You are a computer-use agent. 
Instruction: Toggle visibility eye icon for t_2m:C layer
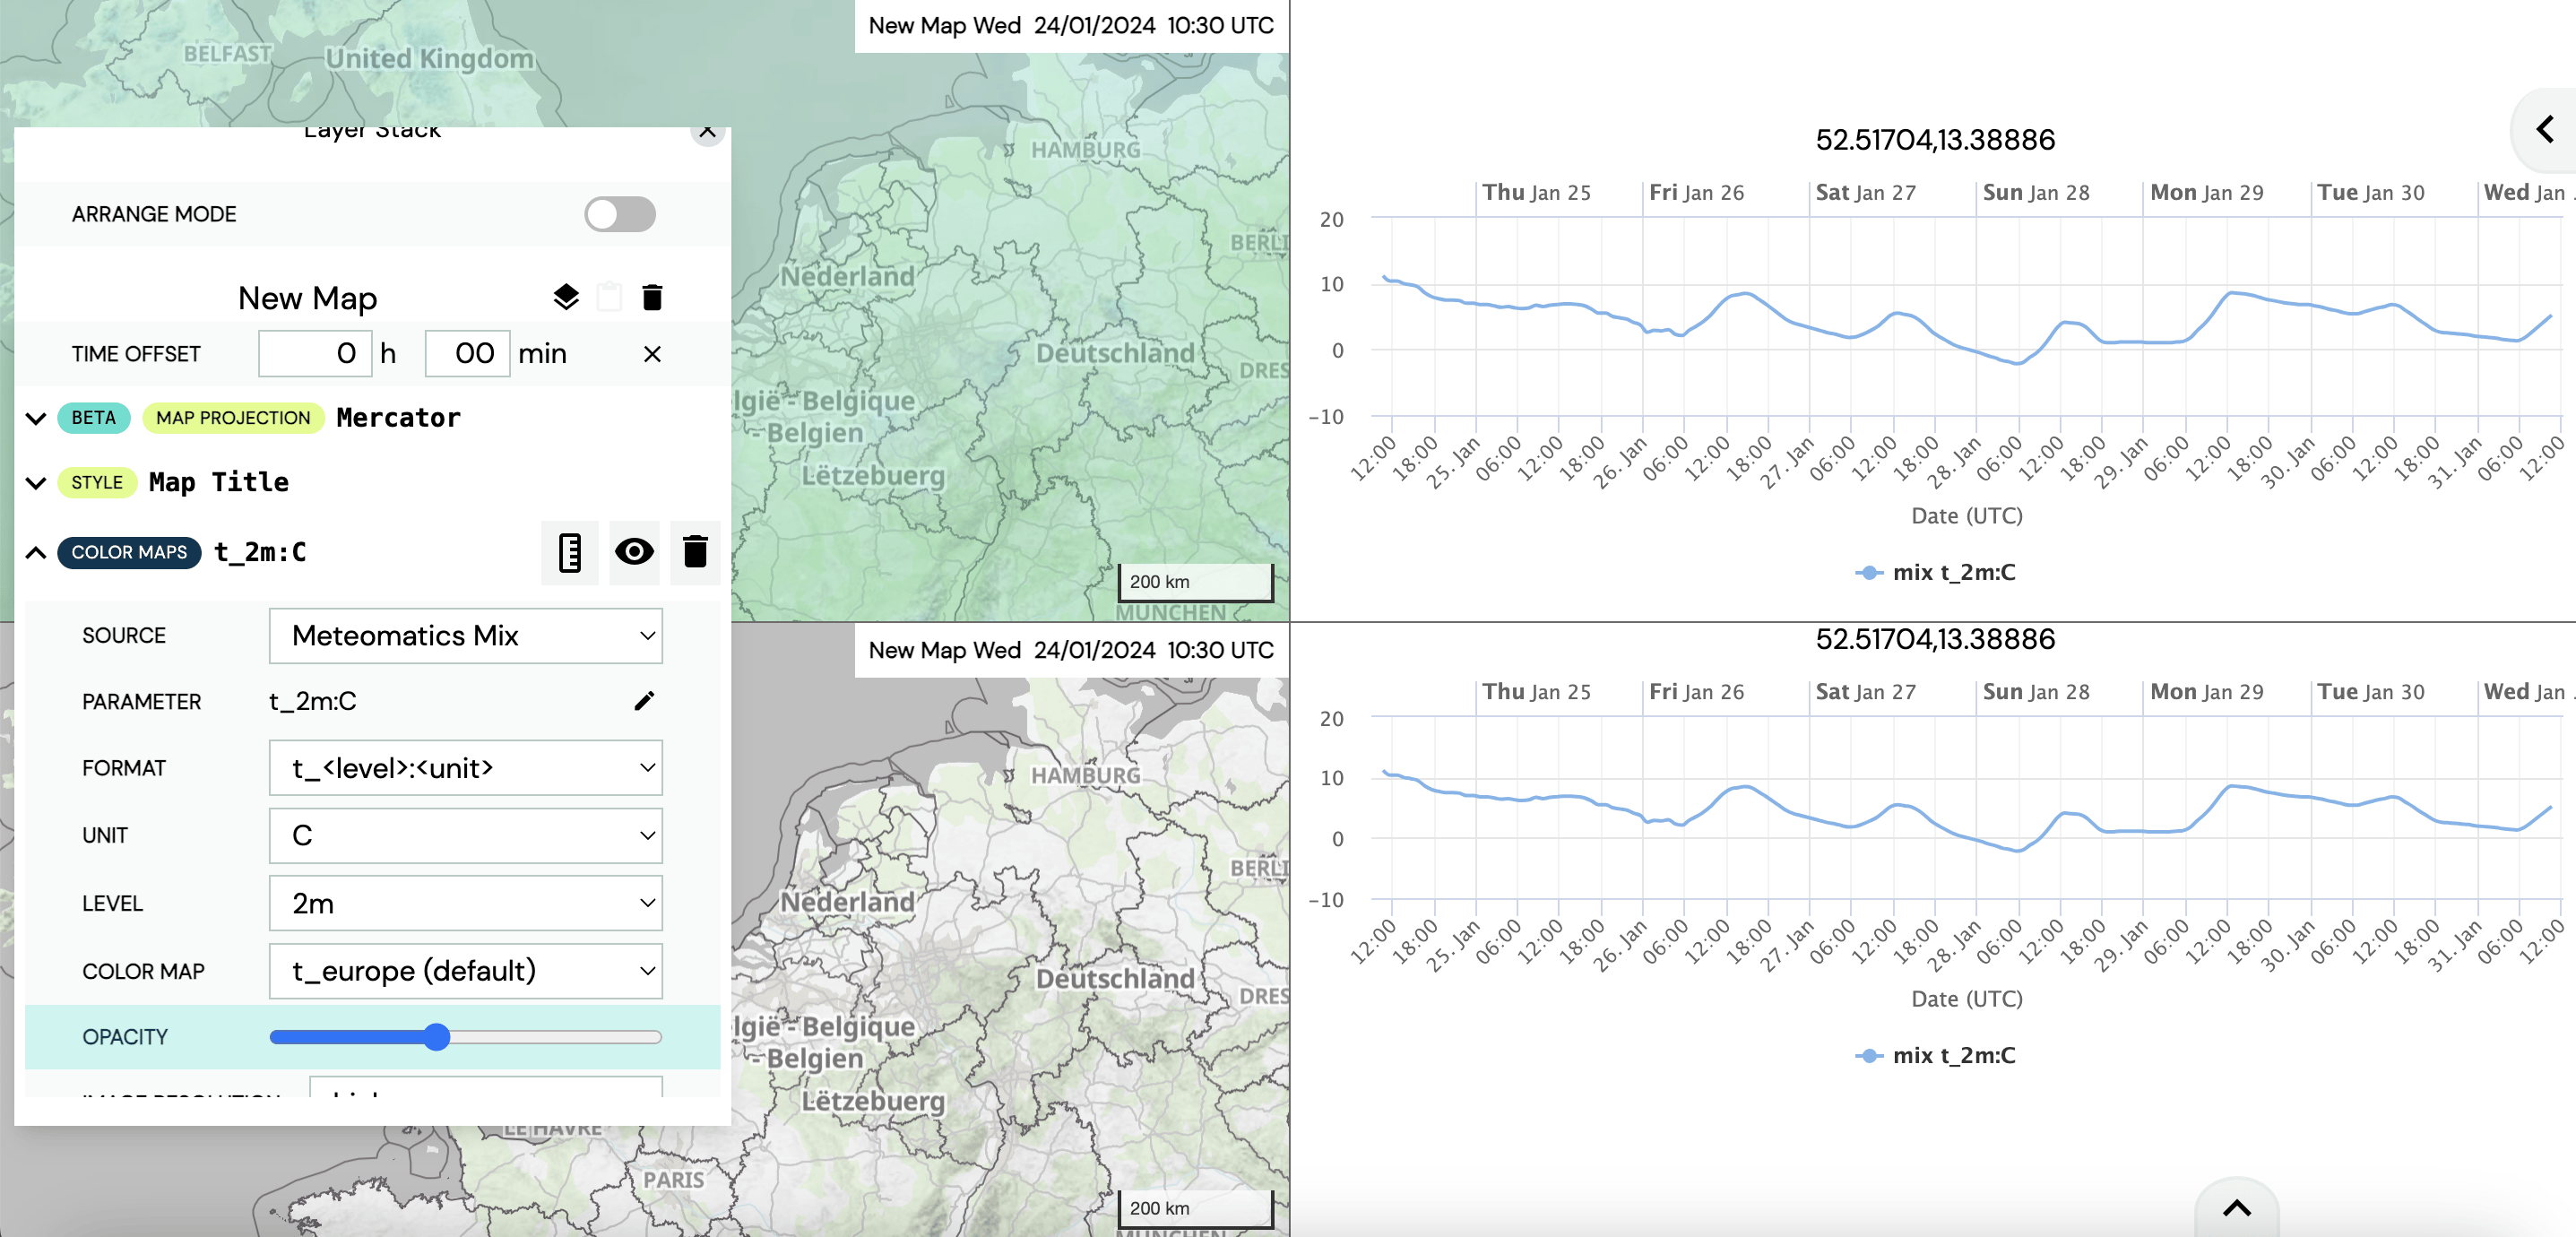(633, 549)
